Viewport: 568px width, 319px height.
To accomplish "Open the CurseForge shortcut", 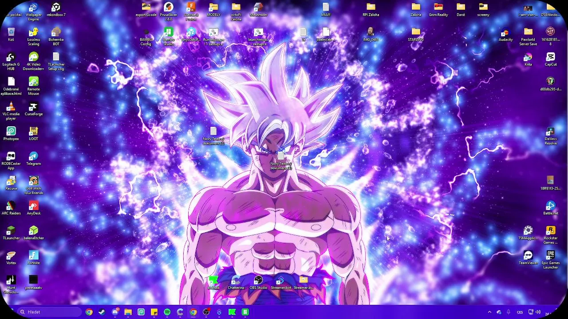I will 33,109.
